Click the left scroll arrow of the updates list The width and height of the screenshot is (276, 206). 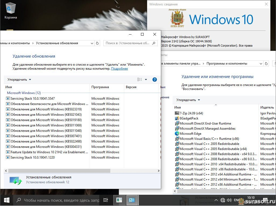6,171
